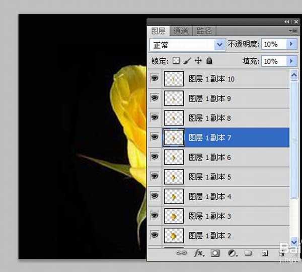Image resolution: width=302 pixels, height=272 pixels.
Task: Open the 不透明度 opacity slider arrow
Action: pos(291,44)
